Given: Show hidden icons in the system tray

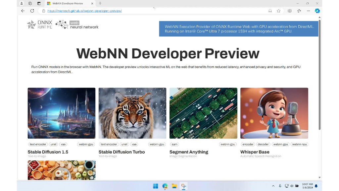Looking at the screenshot, I should tap(273, 186).
